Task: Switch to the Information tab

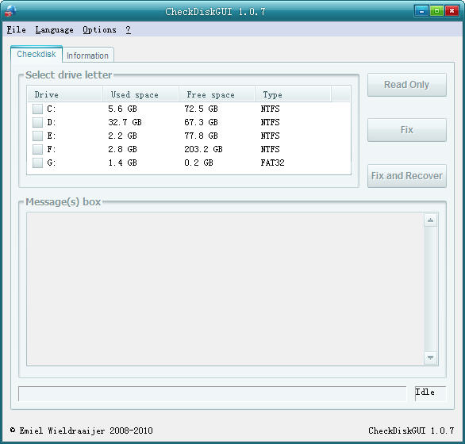Action: click(x=87, y=55)
